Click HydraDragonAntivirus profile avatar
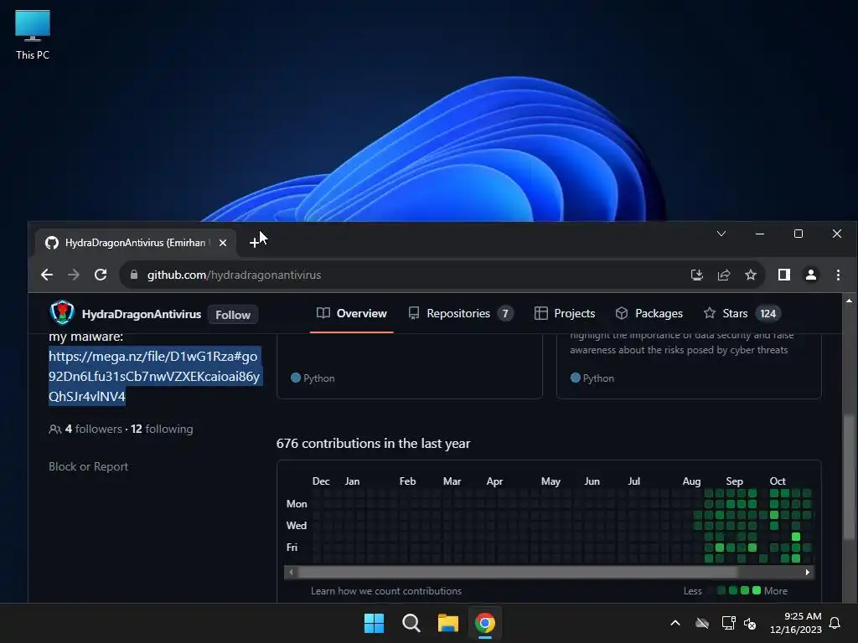 click(62, 313)
